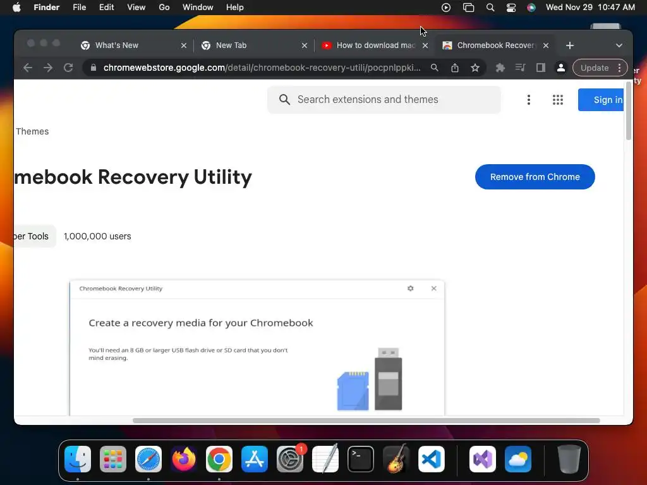
Task: Open Spotlight search in the menu bar
Action: coord(490,8)
